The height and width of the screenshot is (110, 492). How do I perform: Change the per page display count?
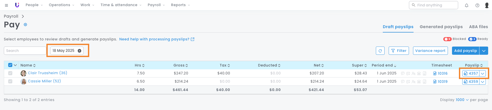[x=462, y=100]
